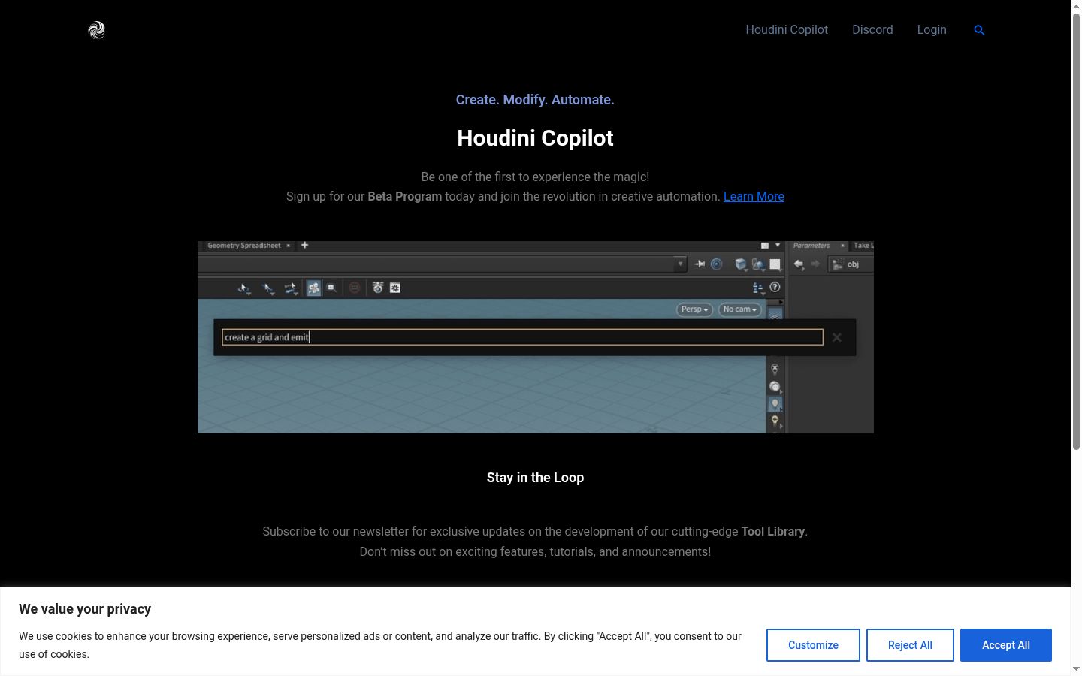The width and height of the screenshot is (1082, 676).
Task: Click Customize in the cookie banner
Action: (813, 645)
